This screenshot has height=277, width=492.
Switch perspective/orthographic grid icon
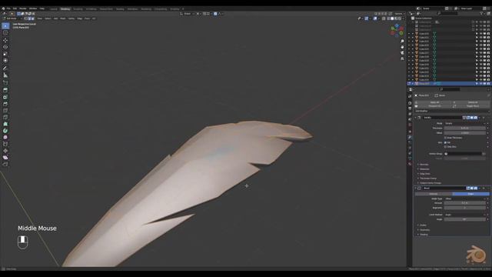coord(402,58)
